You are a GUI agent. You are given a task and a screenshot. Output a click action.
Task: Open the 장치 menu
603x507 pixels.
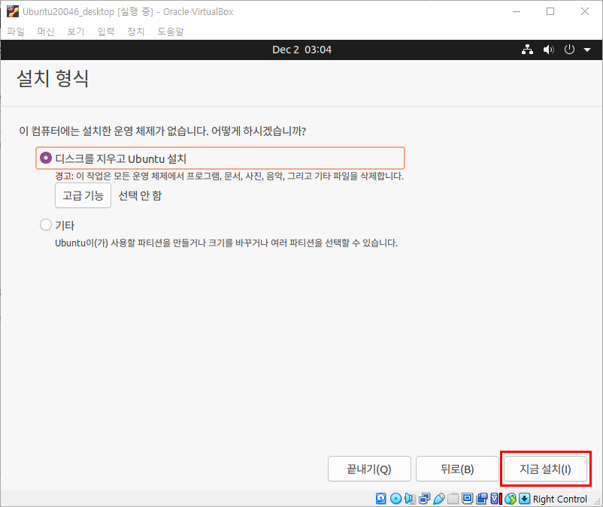[136, 32]
